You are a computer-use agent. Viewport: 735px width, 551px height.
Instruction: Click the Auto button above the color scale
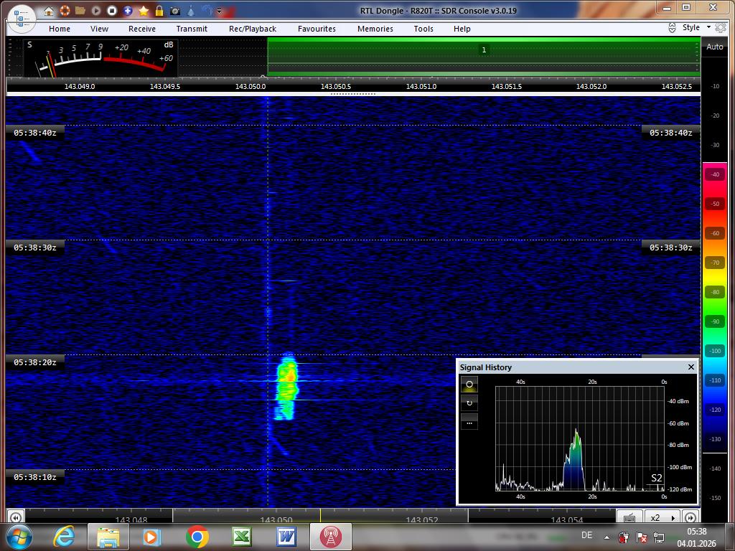(714, 47)
